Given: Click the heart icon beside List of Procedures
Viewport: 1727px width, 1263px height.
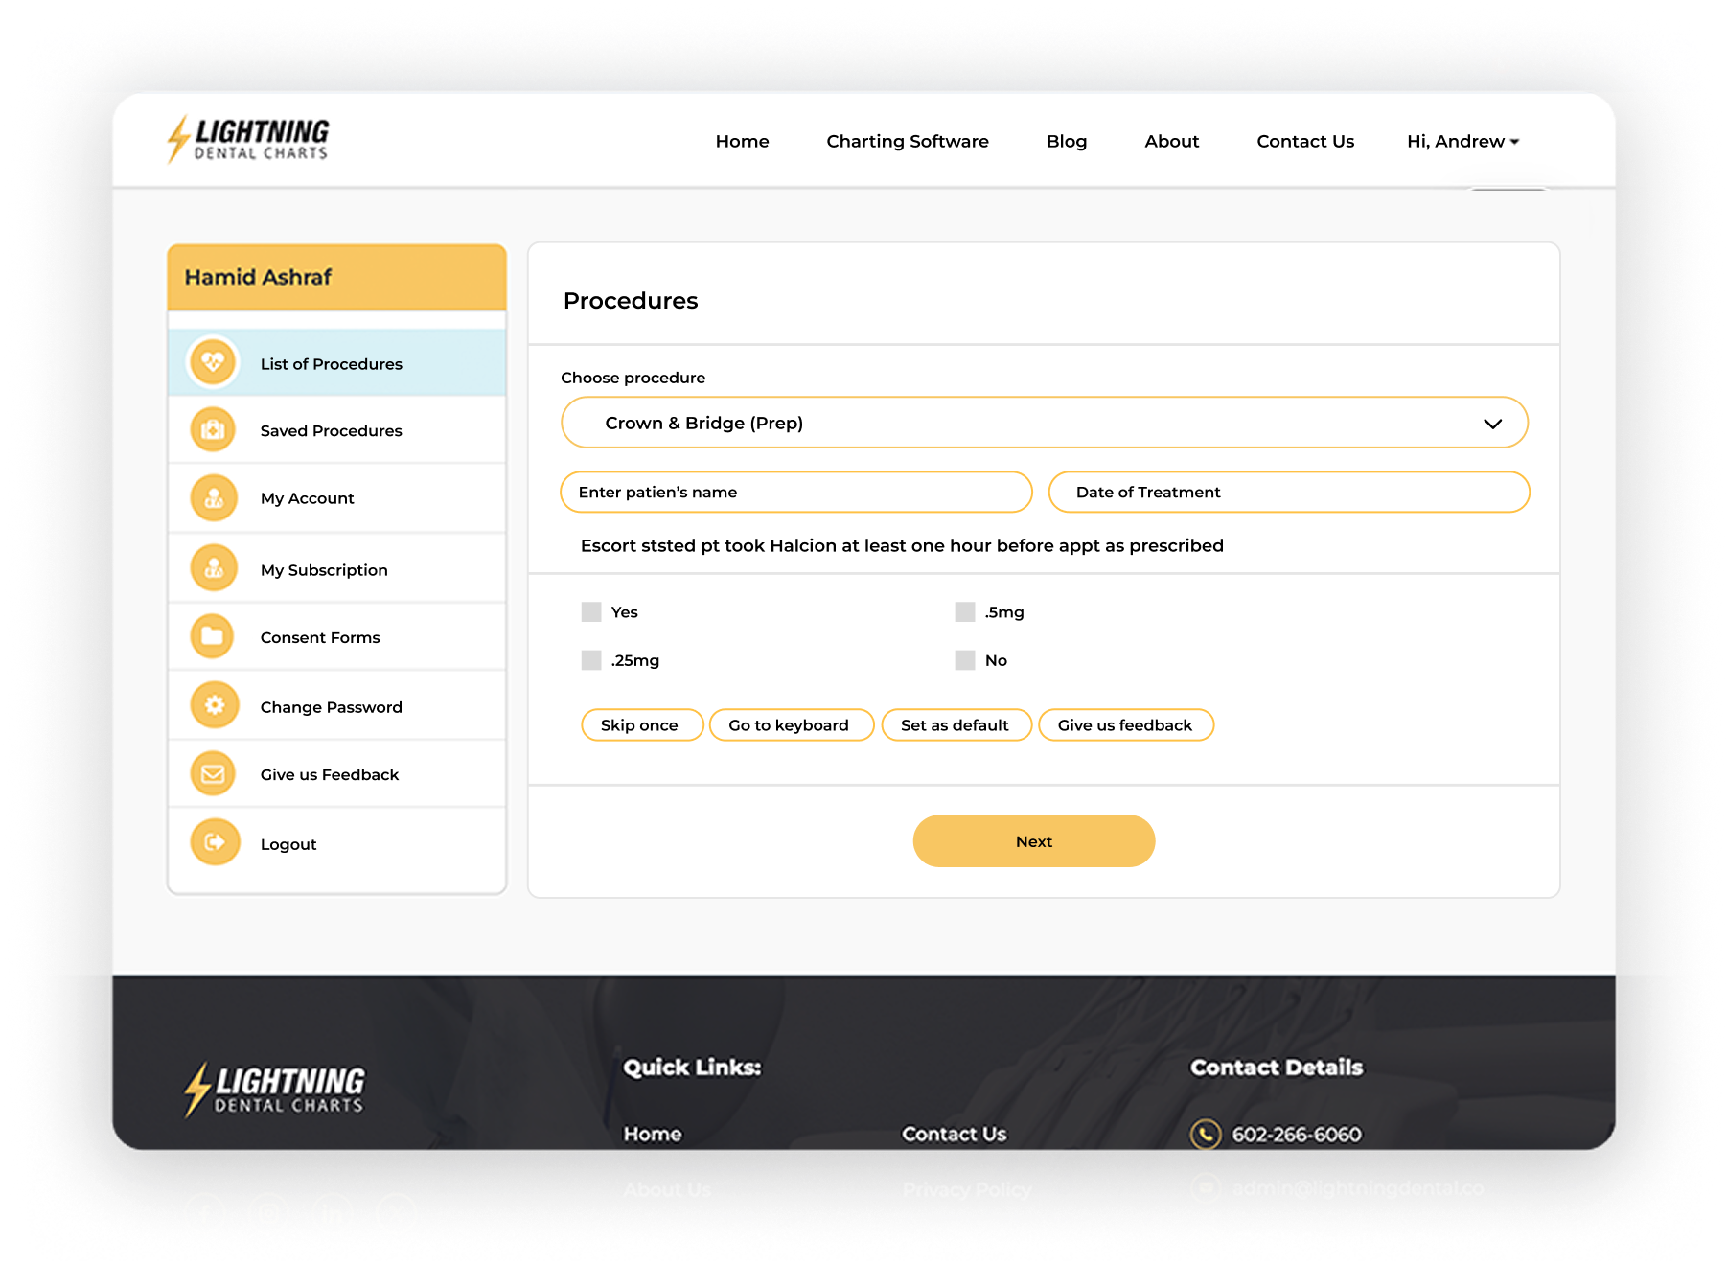Looking at the screenshot, I should (x=213, y=363).
